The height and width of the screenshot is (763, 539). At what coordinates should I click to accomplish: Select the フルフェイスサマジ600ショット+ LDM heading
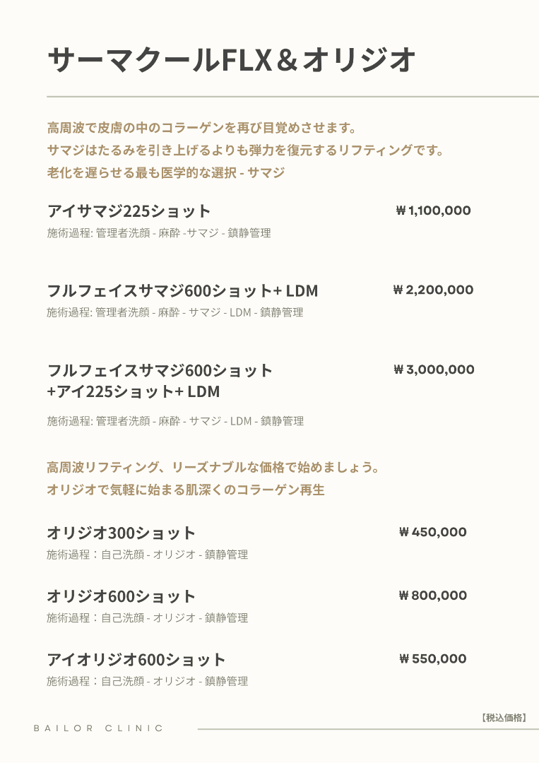pyautogui.click(x=182, y=291)
